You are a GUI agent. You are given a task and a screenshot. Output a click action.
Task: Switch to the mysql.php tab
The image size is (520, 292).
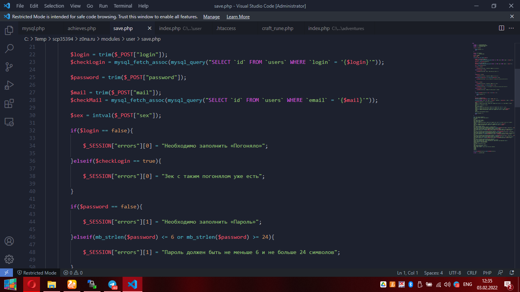(33, 29)
